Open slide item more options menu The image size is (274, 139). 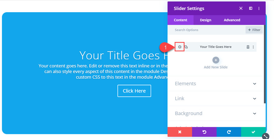[x=253, y=47]
